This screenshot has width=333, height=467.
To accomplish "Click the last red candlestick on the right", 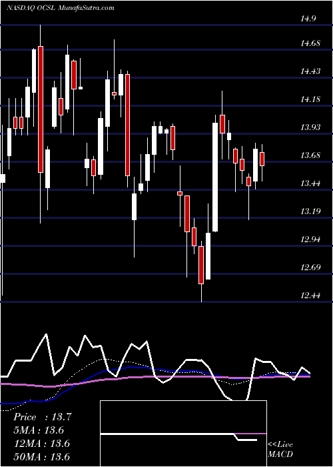I will coord(262,159).
